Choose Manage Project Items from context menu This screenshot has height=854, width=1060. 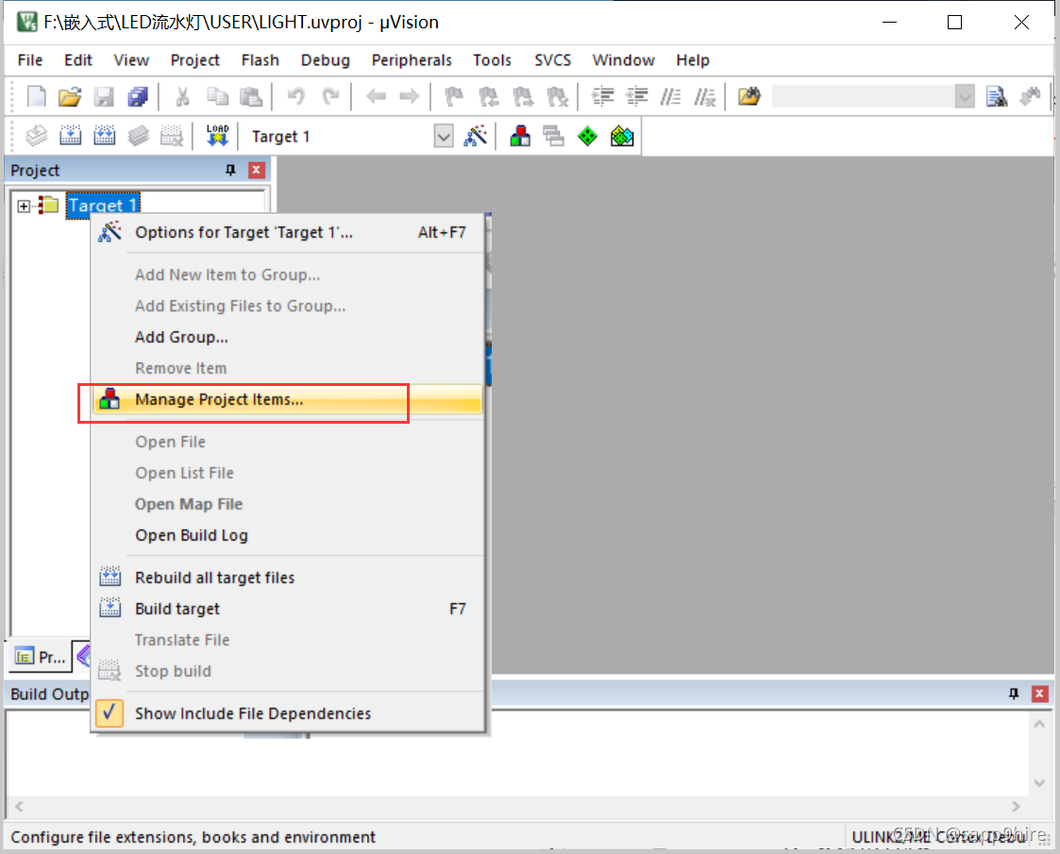tap(288, 399)
